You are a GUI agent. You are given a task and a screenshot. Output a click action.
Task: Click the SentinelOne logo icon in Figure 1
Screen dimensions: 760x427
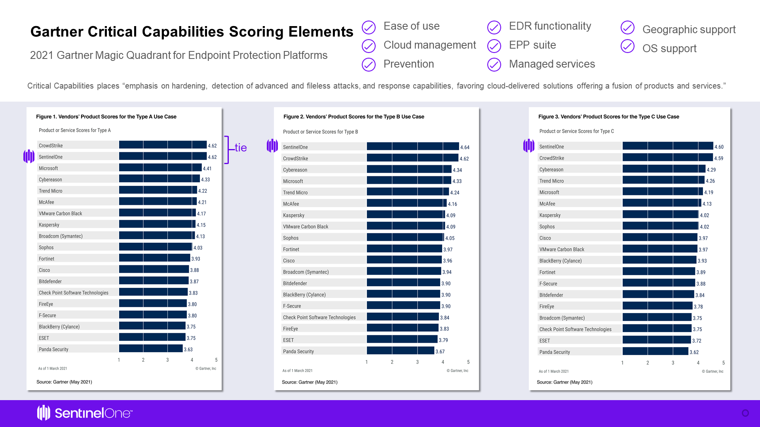(x=29, y=156)
